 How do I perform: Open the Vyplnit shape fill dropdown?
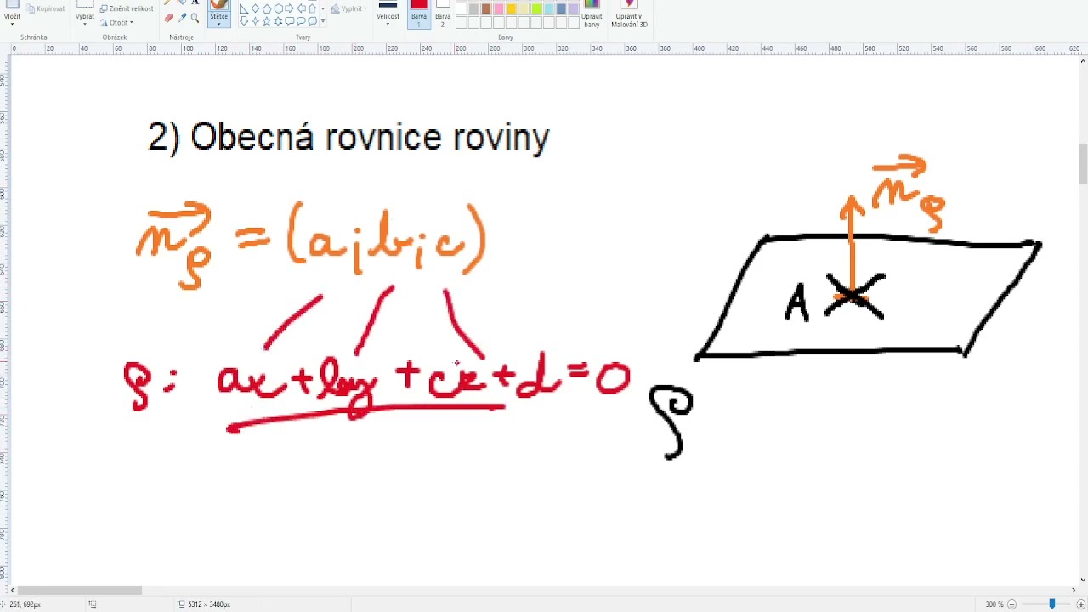pyautogui.click(x=349, y=8)
